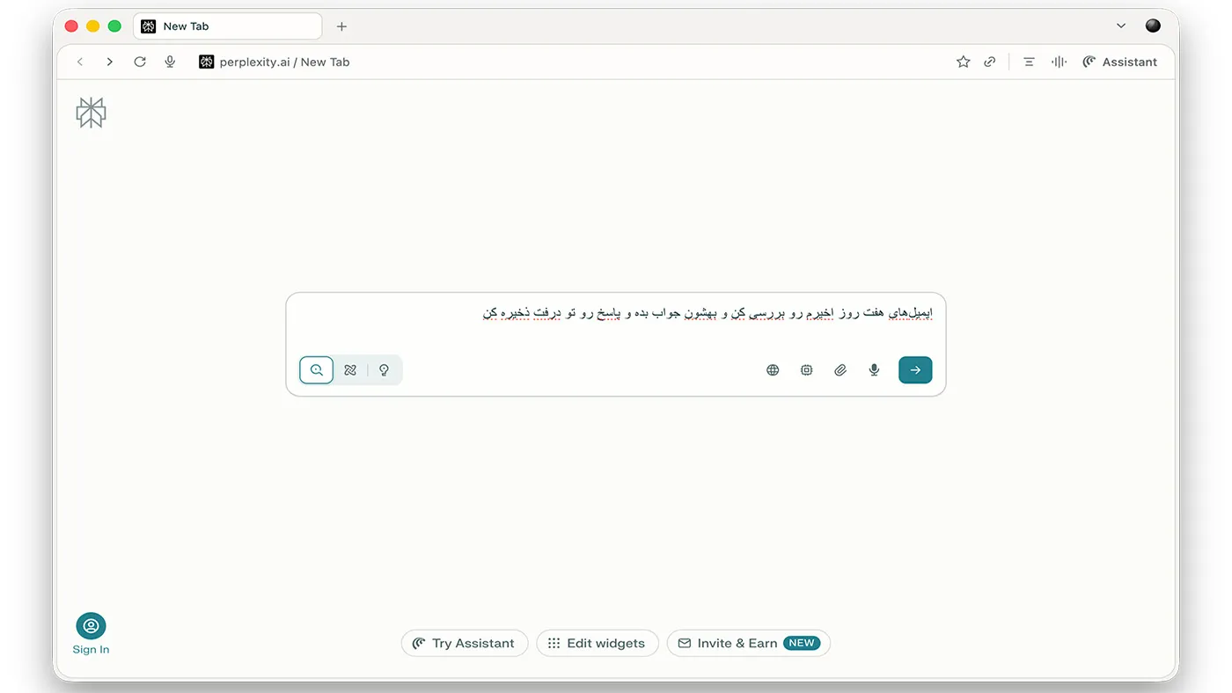
Task: Open a new tab with the plus button
Action: pyautogui.click(x=341, y=26)
